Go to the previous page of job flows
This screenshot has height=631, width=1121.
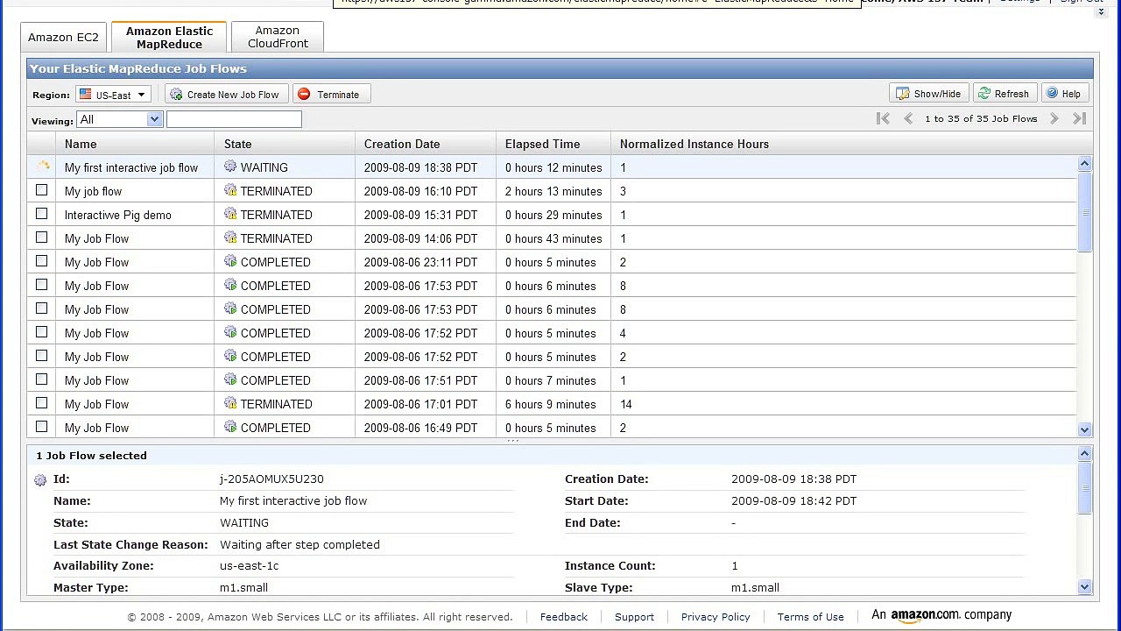click(x=908, y=118)
